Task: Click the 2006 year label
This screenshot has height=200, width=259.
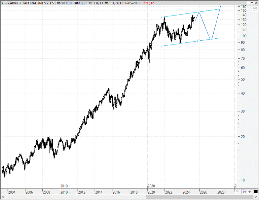Action: pos(29,192)
